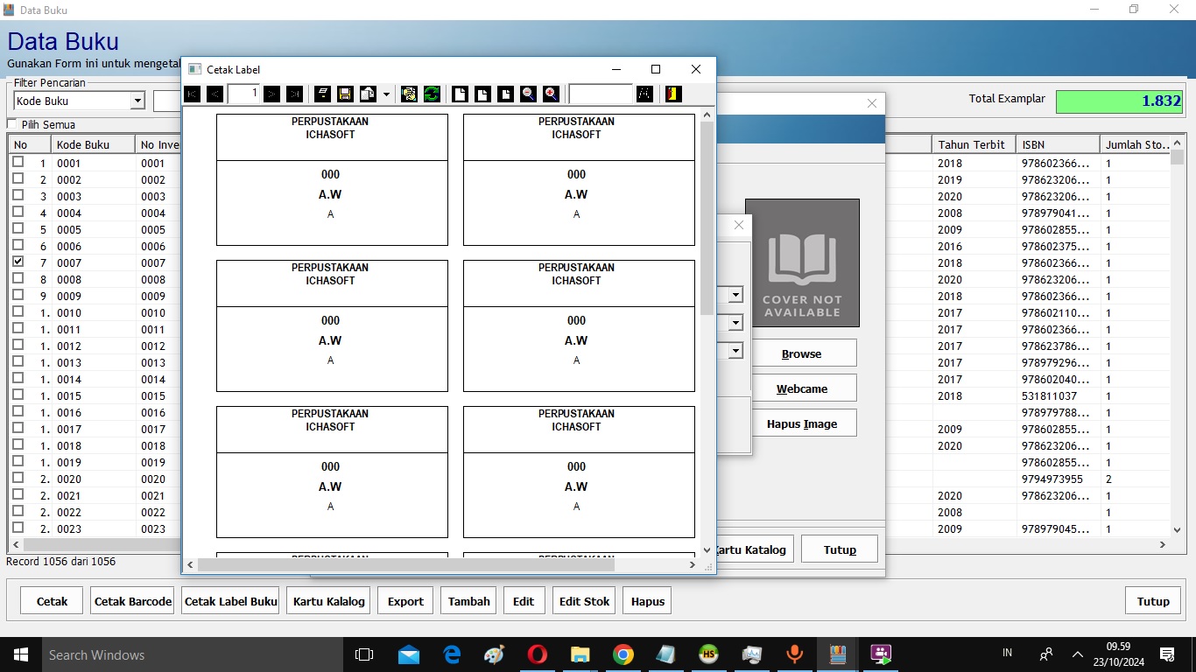Click the exit door icon in preview toolbar
This screenshot has width=1196, height=672.
pyautogui.click(x=673, y=94)
